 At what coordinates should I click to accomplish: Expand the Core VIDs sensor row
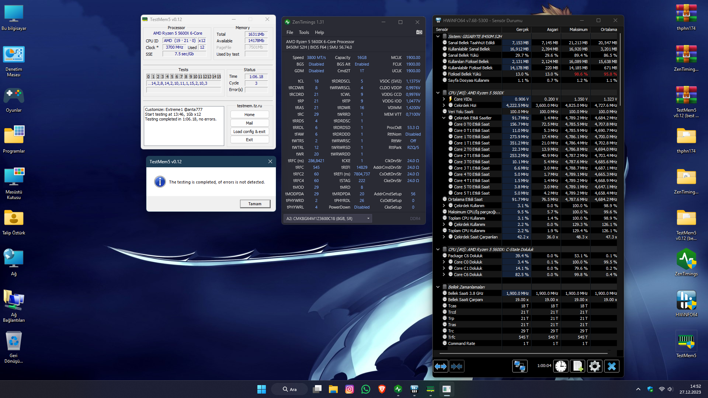444,99
